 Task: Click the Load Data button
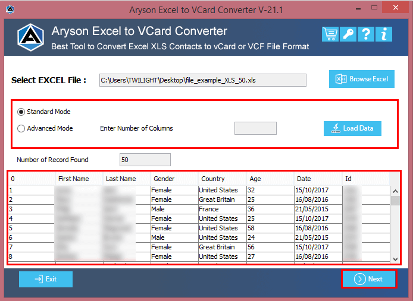(x=352, y=128)
